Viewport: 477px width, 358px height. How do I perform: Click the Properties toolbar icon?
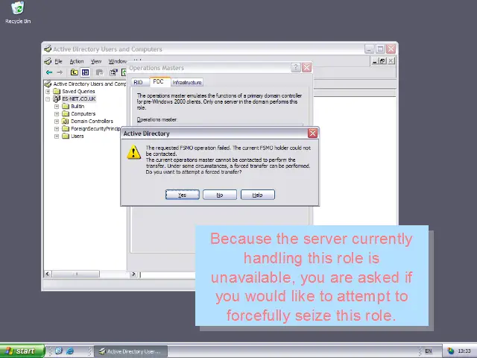(x=113, y=72)
